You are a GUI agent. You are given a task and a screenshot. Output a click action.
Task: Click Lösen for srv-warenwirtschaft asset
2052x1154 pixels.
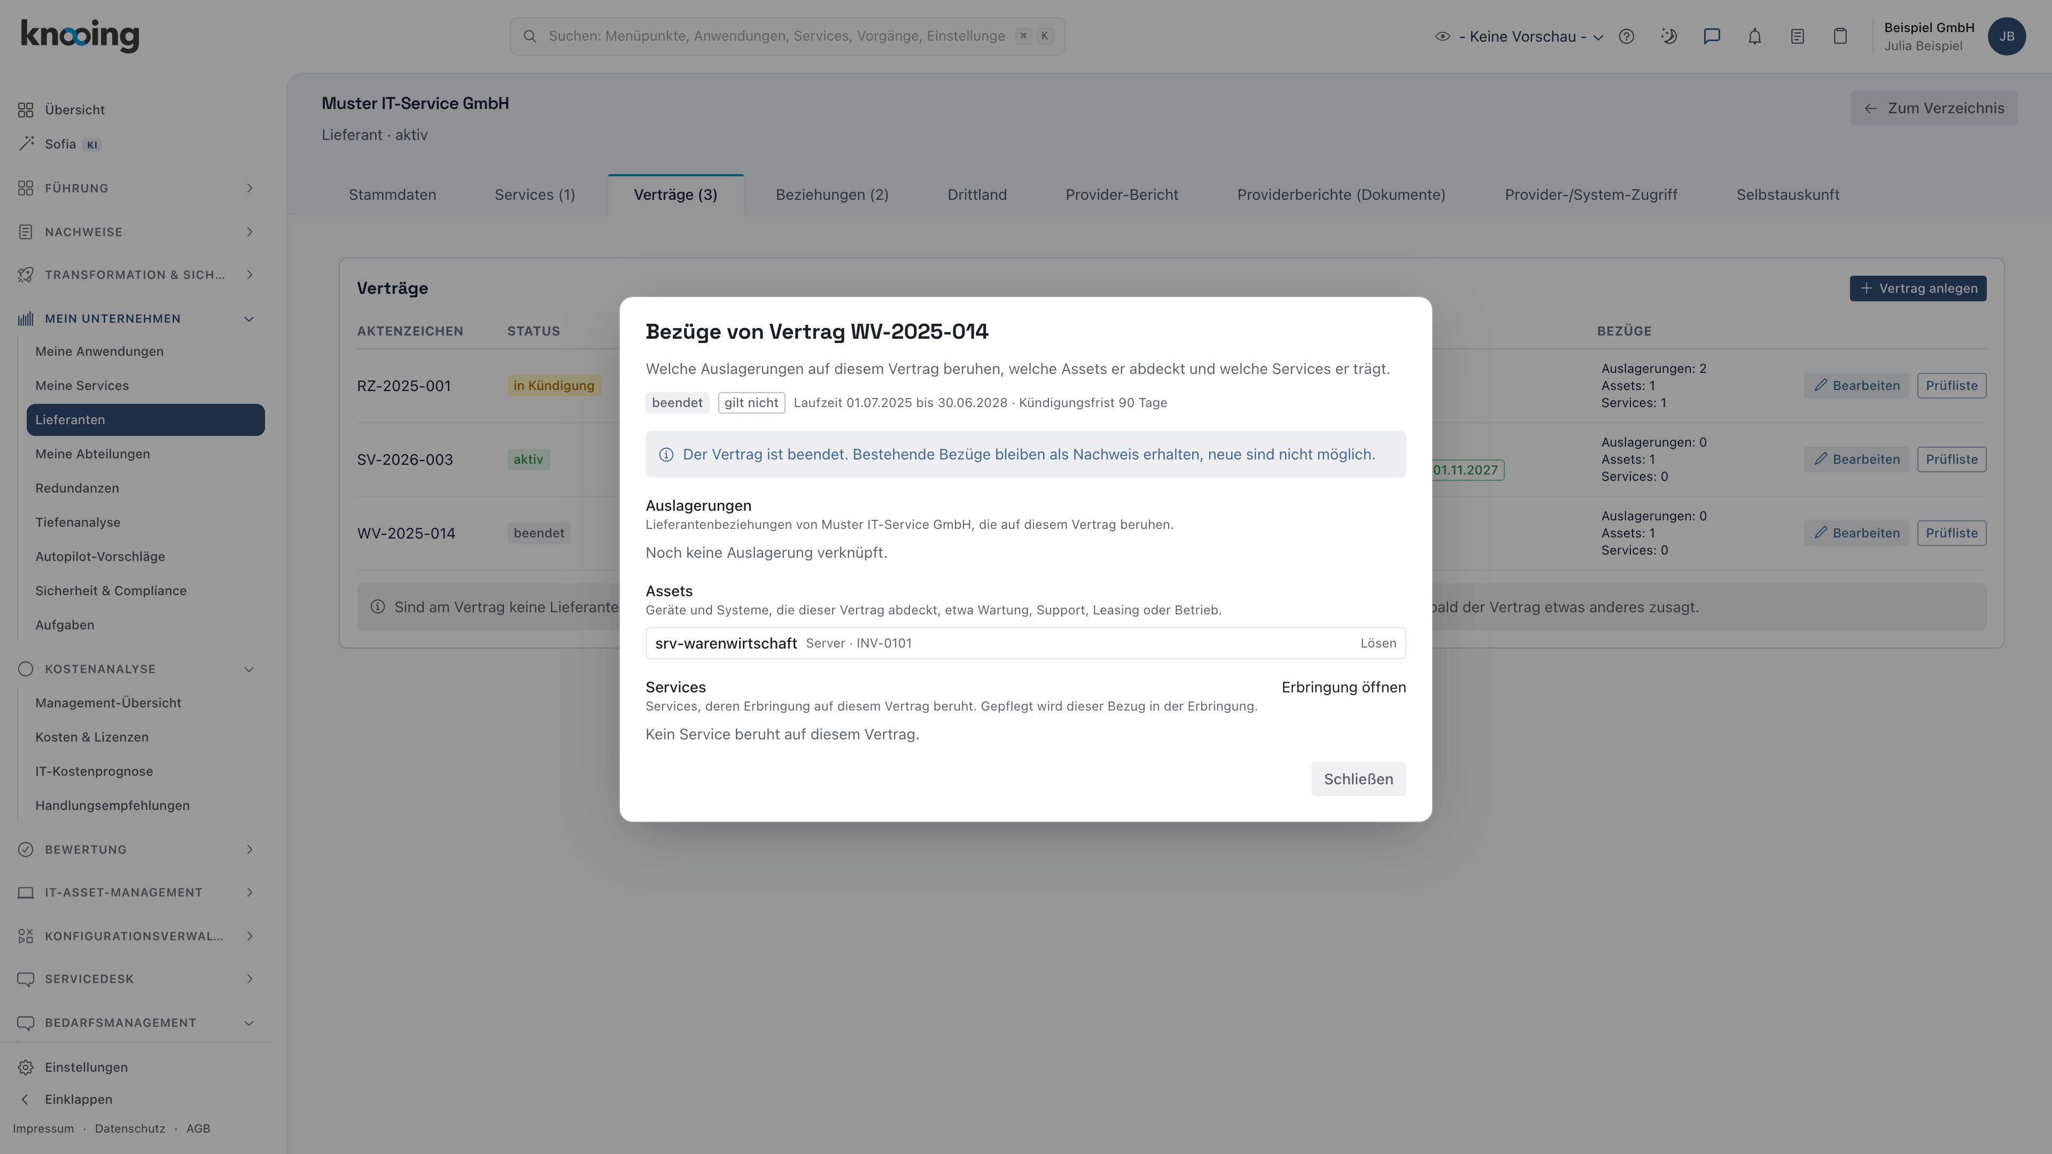(x=1378, y=643)
